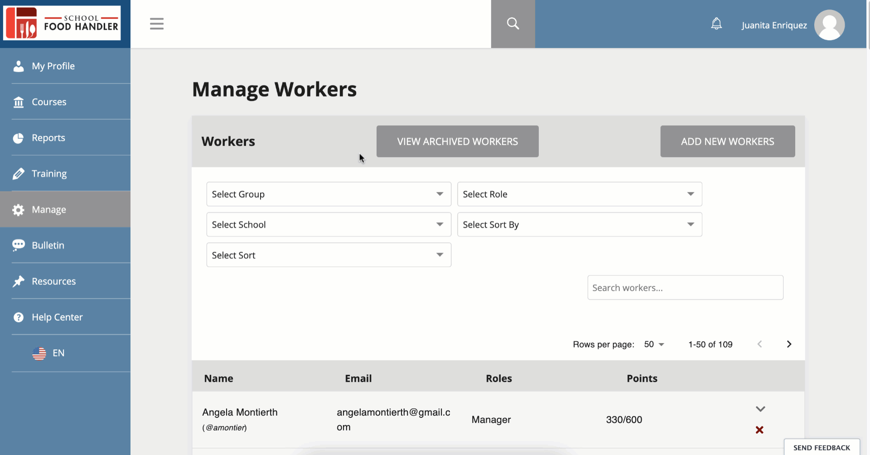Click the Bulletin speech bubble icon
Screen dimensions: 870x455
coord(19,245)
